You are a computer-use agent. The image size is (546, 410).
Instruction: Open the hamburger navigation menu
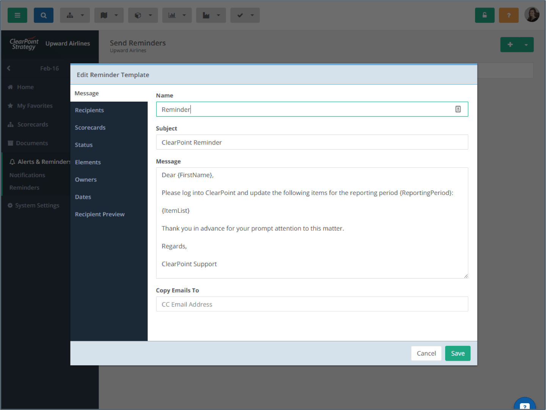click(17, 15)
